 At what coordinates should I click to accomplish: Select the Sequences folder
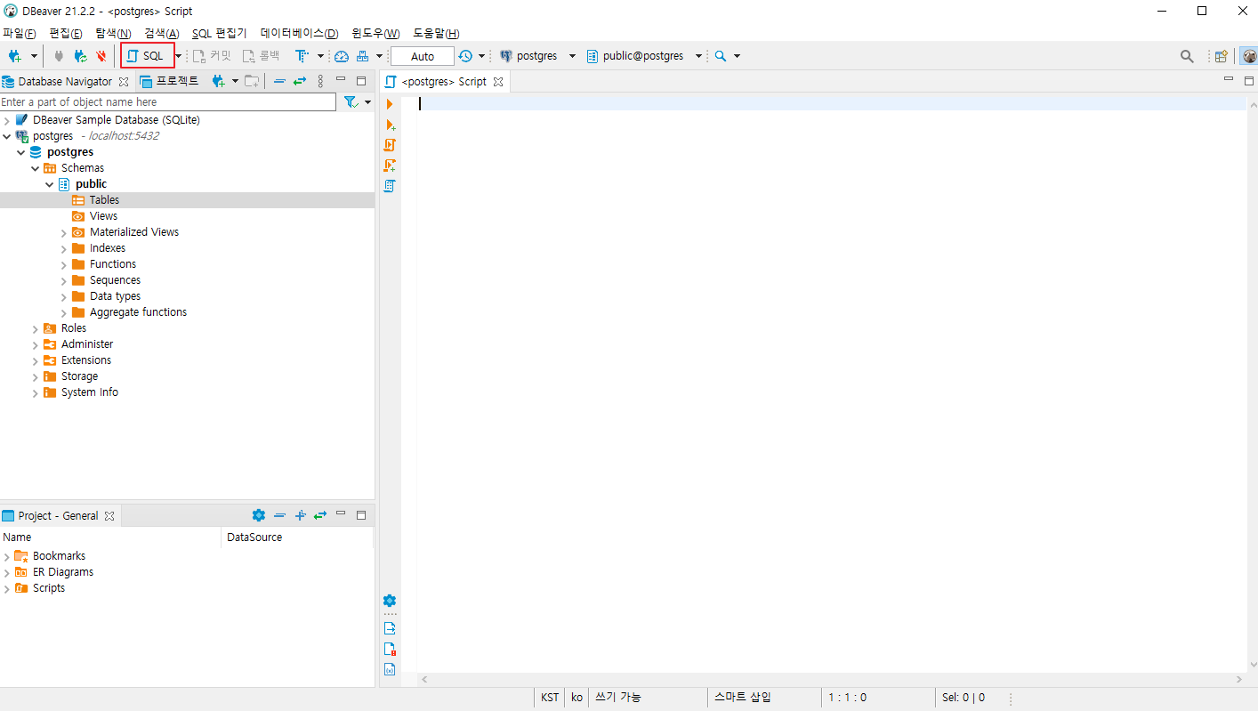coord(115,280)
